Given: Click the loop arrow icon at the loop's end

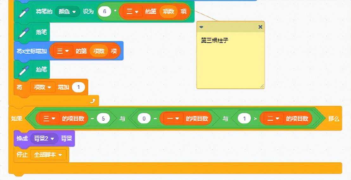Looking at the screenshot, I should [93, 101].
